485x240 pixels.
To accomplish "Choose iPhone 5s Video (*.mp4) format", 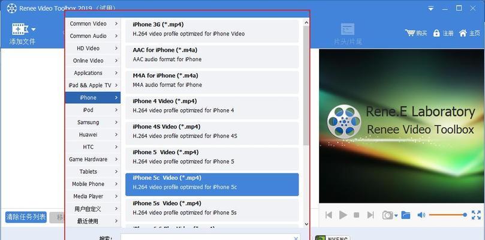I will [212, 210].
